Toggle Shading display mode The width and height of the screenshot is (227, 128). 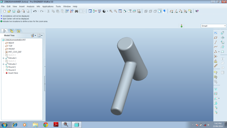160,11
